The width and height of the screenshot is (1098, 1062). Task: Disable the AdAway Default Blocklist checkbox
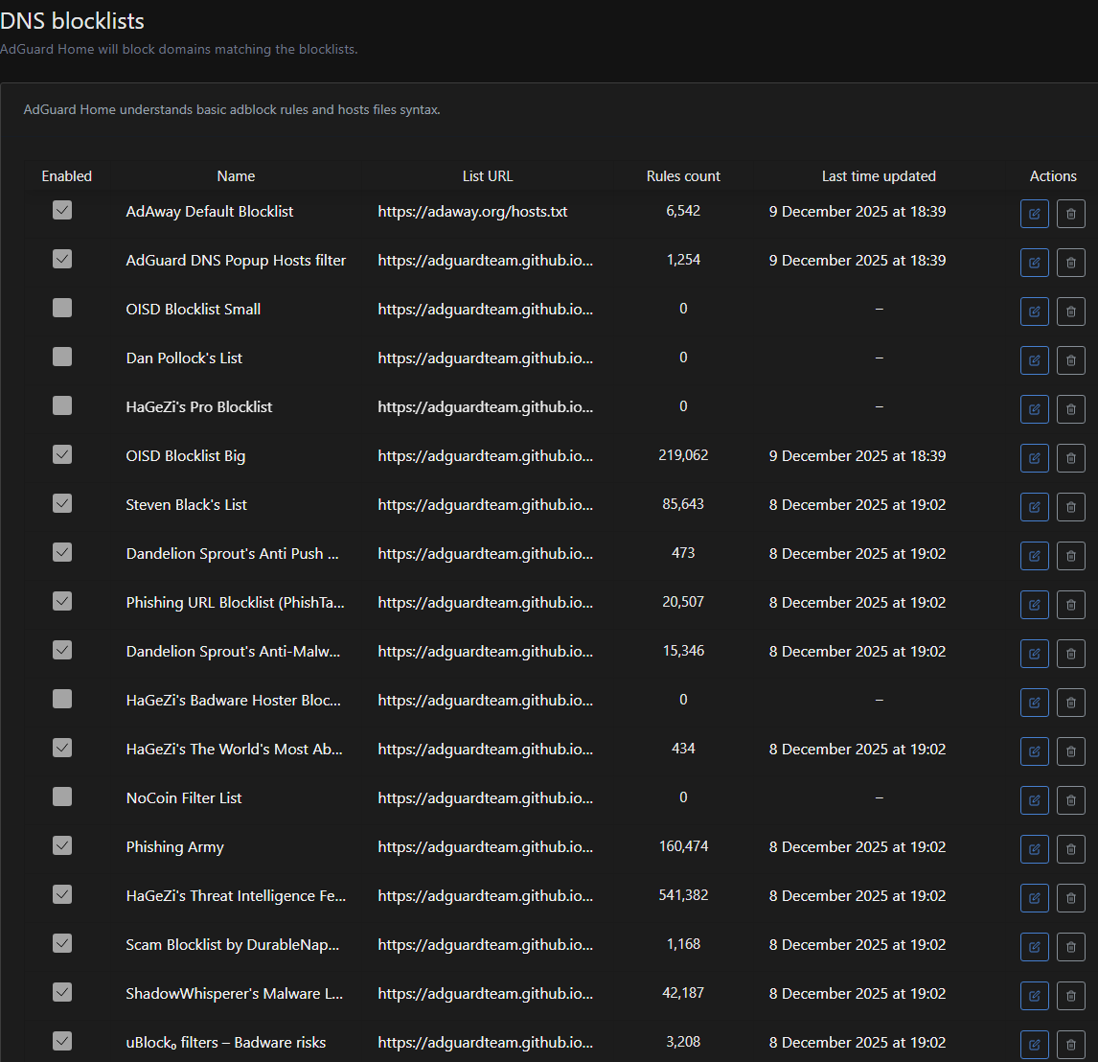point(62,210)
